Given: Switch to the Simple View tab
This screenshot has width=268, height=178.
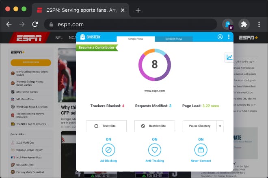Looking at the screenshot, I should [x=136, y=39].
